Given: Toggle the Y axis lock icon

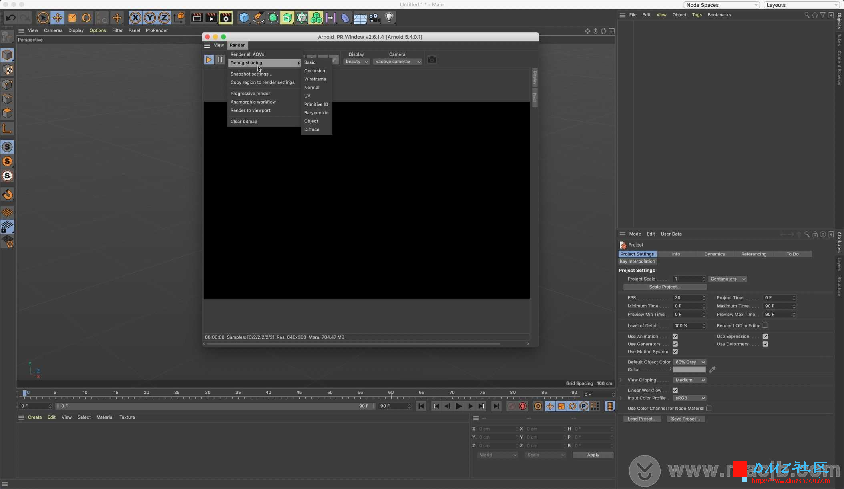Looking at the screenshot, I should pyautogui.click(x=150, y=18).
